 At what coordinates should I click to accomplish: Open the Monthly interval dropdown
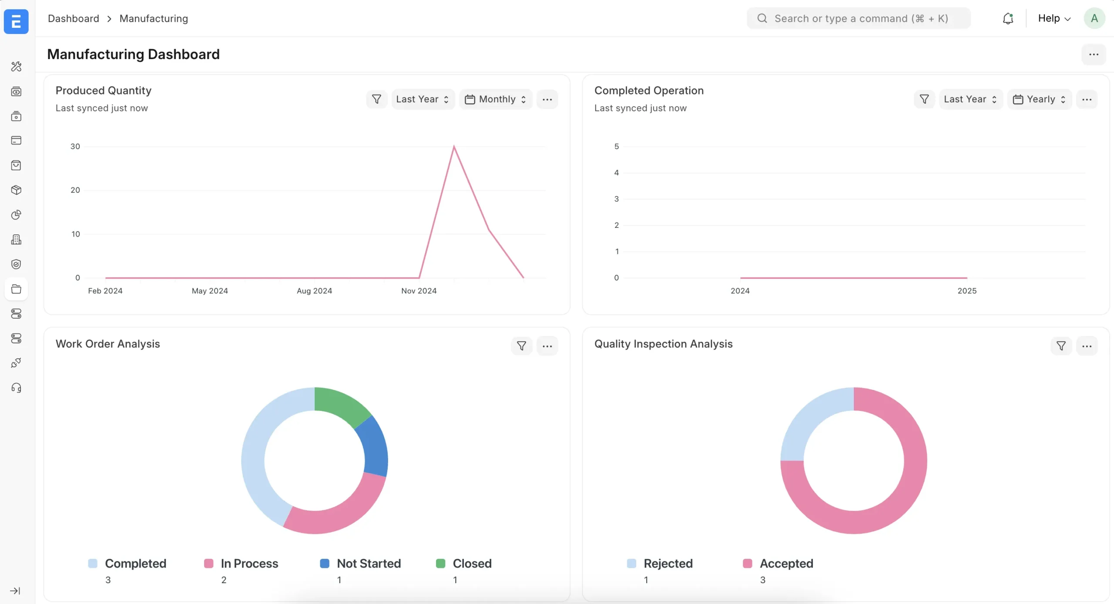[x=496, y=99]
